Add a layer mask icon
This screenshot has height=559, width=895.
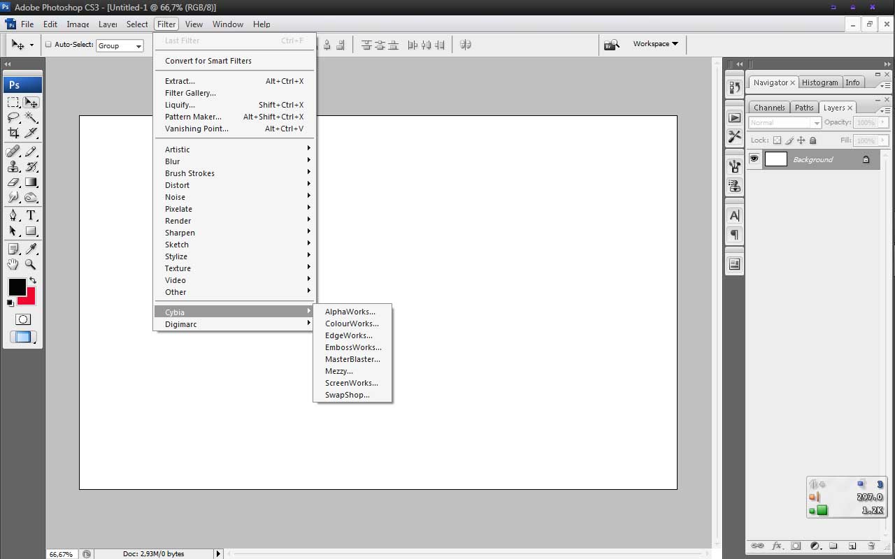(796, 546)
